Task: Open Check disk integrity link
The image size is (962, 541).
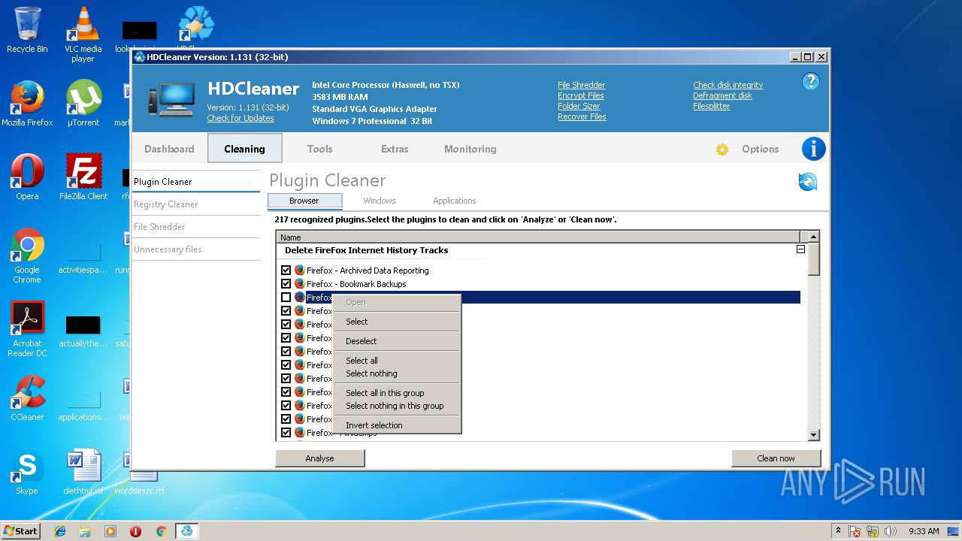Action: coord(728,85)
